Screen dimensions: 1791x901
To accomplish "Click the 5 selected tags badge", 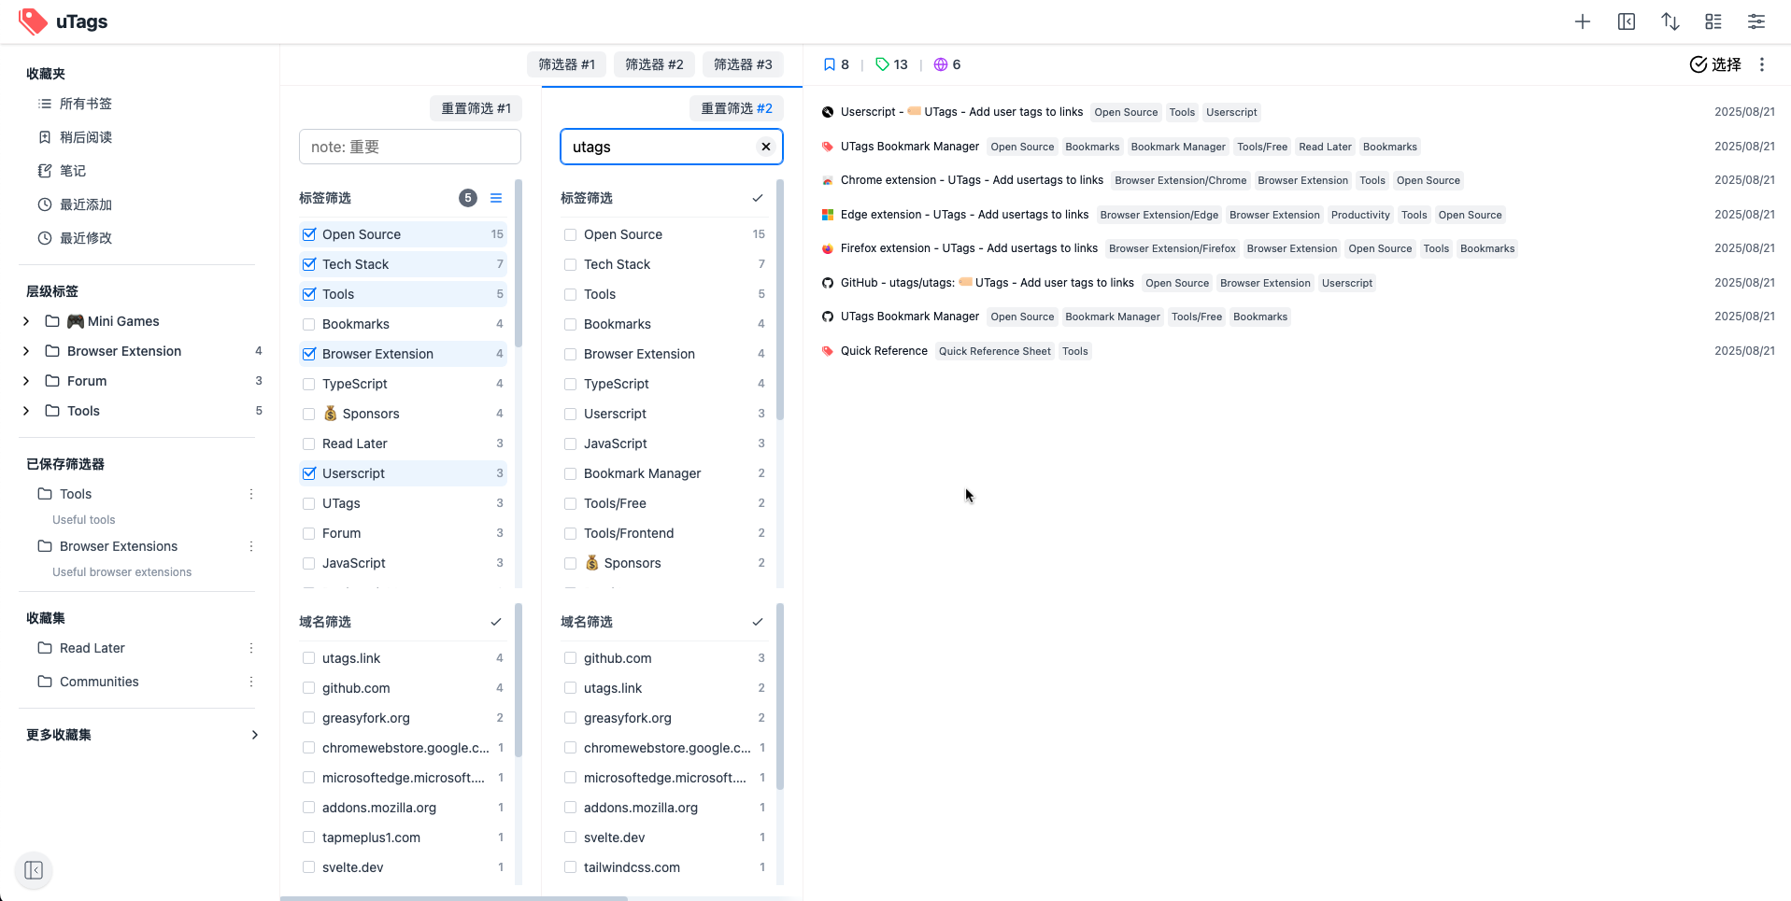I will tap(468, 198).
